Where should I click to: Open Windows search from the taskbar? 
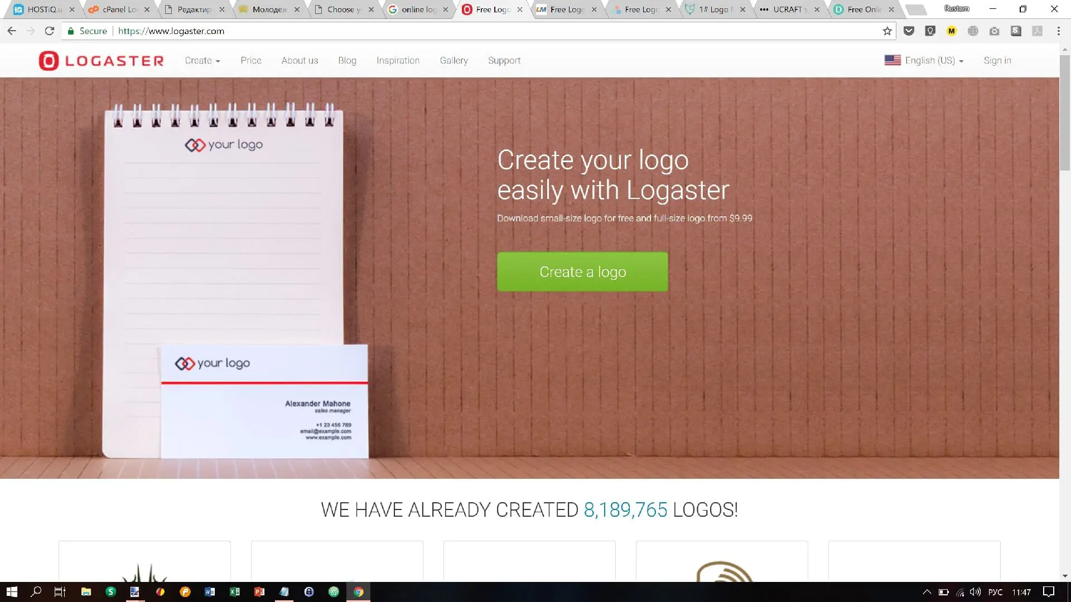click(x=36, y=592)
